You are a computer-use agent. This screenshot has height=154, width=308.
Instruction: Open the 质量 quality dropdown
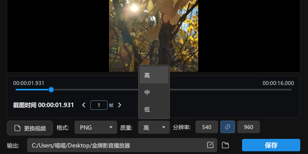point(154,127)
